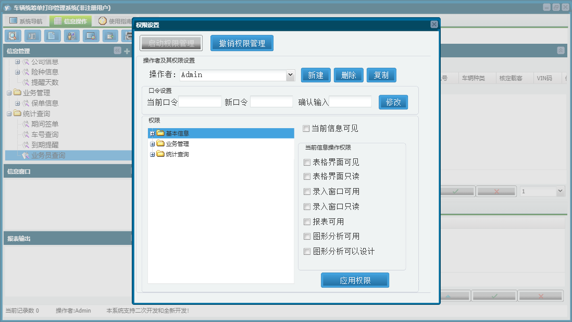Check the 录入窗口只读 option

(x=307, y=207)
